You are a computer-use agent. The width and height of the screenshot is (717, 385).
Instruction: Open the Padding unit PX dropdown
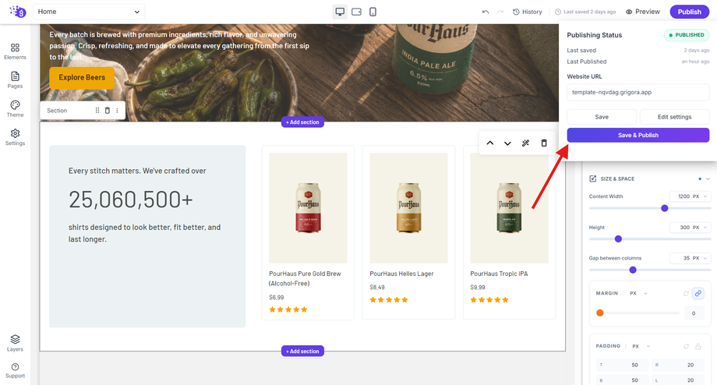tap(641, 347)
